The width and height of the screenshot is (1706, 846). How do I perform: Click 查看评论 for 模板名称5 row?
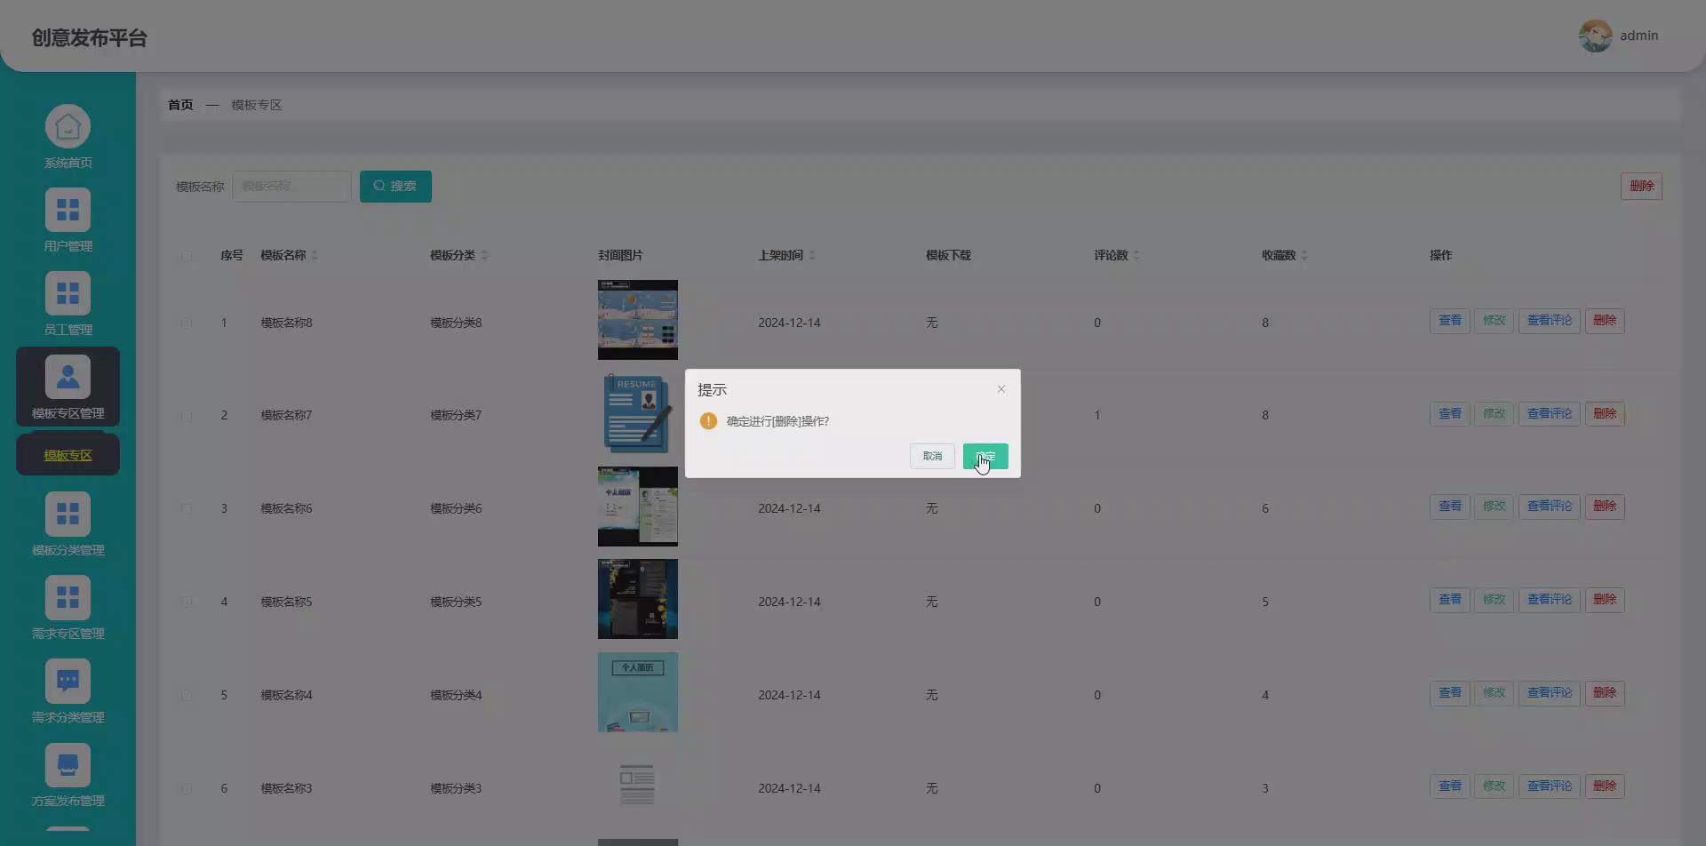click(1549, 600)
